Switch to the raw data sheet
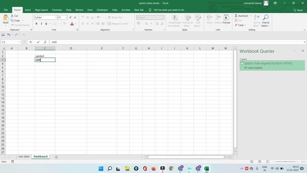Image resolution: width=307 pixels, height=173 pixels. [x=24, y=157]
